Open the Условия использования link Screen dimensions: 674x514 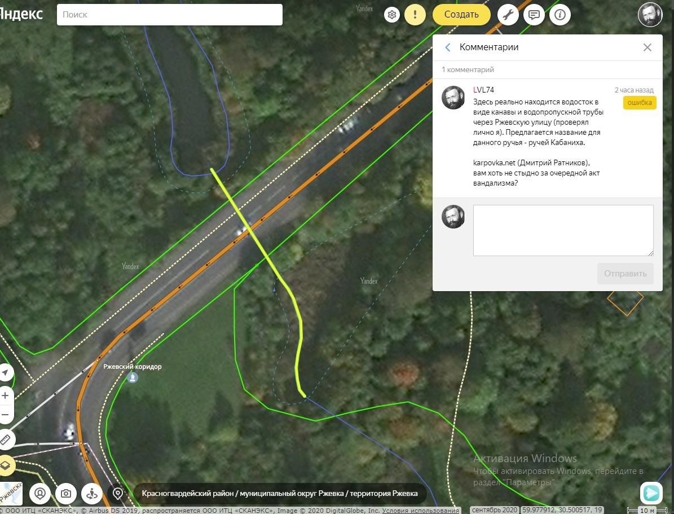(420, 510)
